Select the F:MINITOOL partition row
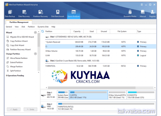This screenshot has width=161, height=116. pos(100,66)
